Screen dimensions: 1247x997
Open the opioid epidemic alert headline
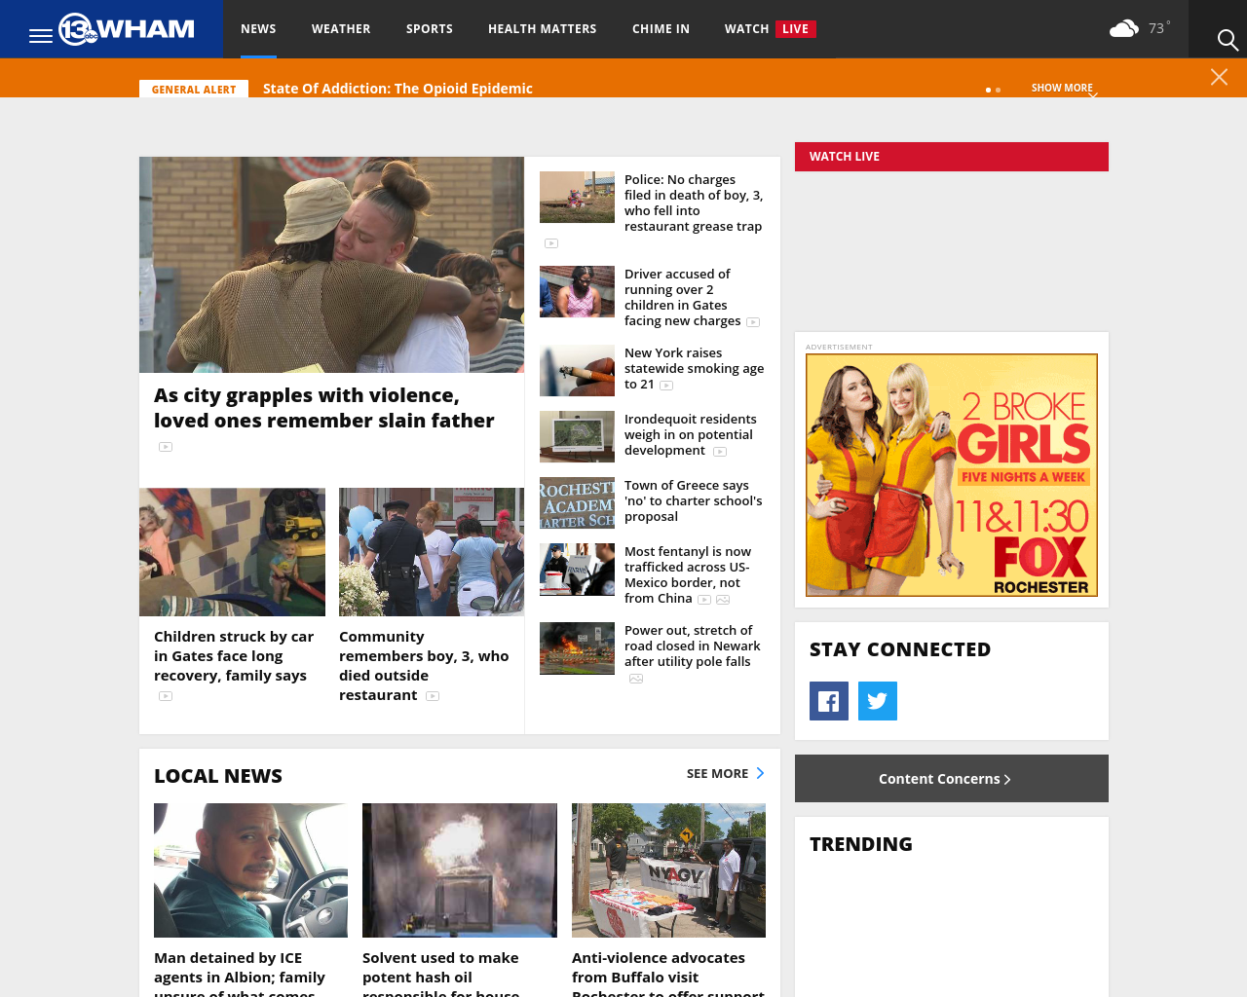(397, 87)
